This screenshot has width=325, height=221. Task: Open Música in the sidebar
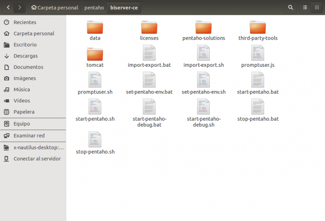(x=33, y=89)
